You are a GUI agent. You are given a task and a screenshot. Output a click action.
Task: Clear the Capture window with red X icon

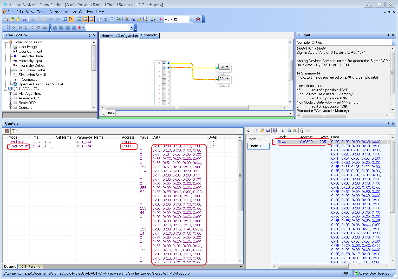[x=7, y=131]
